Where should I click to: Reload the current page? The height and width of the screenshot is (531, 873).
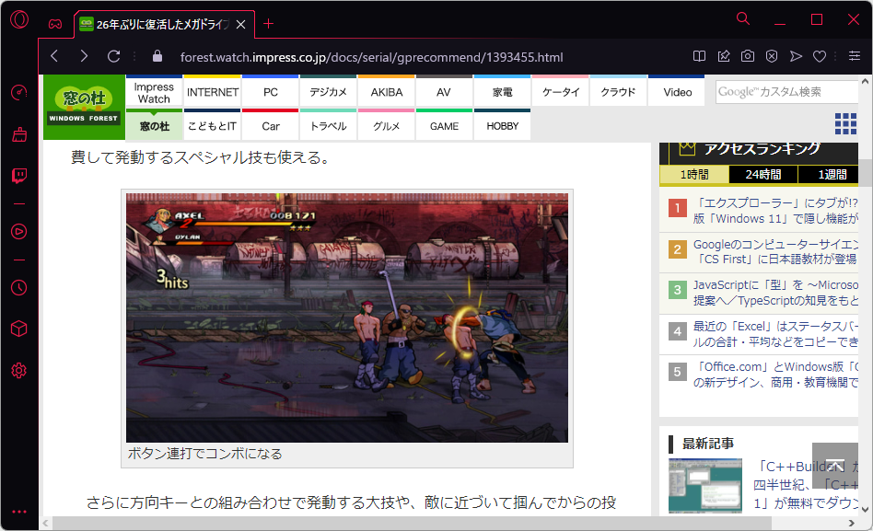point(113,56)
